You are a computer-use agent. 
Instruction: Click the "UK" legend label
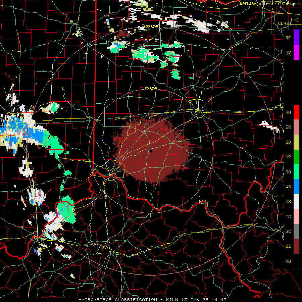pyautogui.click(x=288, y=53)
